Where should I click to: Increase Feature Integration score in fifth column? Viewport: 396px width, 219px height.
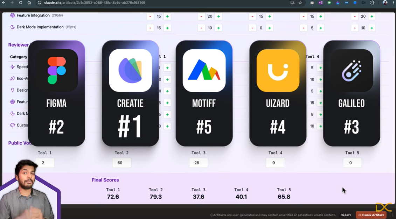click(x=372, y=16)
